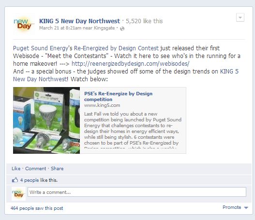Click the KING 5 New Day Northwest mention in the post text
This screenshot has width=255, height=220.
click(126, 75)
